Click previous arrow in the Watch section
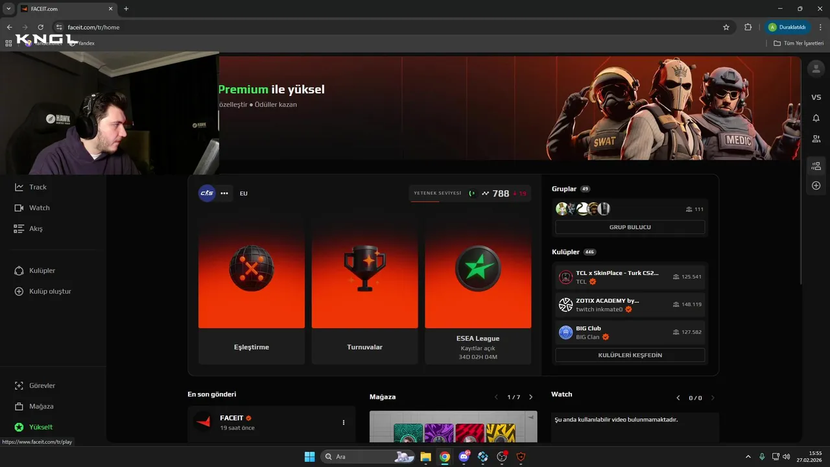This screenshot has width=830, height=467. tap(678, 398)
